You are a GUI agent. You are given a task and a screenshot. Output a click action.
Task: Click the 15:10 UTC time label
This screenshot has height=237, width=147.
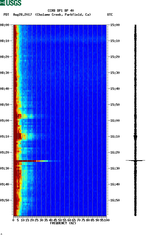point(115,41)
